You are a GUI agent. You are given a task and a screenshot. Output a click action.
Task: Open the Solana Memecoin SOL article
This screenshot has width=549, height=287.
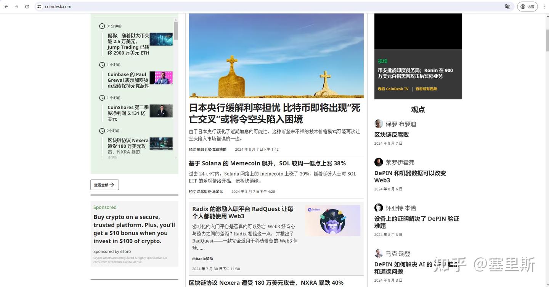[267, 163]
